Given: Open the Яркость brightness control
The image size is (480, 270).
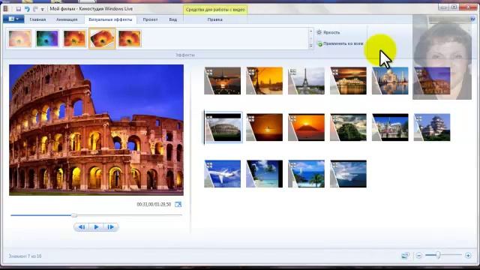Looking at the screenshot, I should 328,32.
